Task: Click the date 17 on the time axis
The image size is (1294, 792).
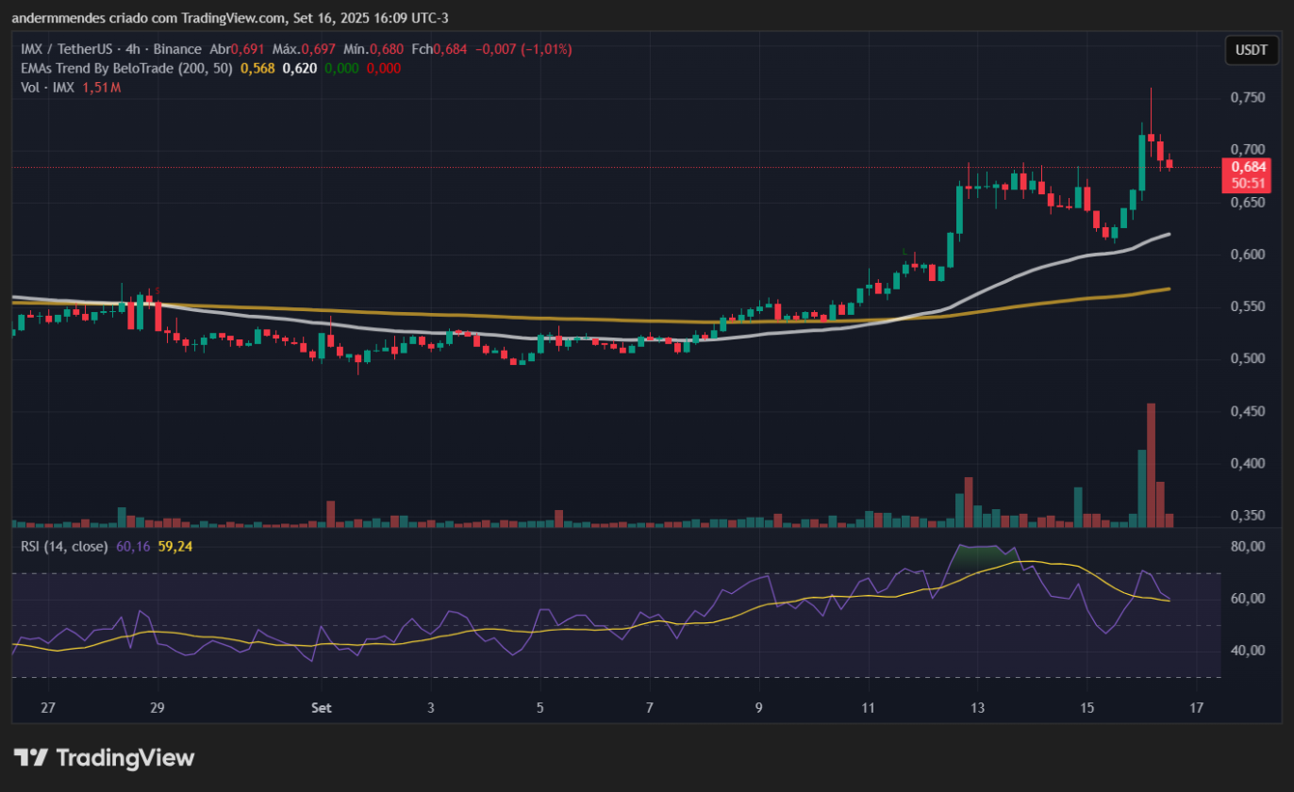Action: (x=1196, y=707)
